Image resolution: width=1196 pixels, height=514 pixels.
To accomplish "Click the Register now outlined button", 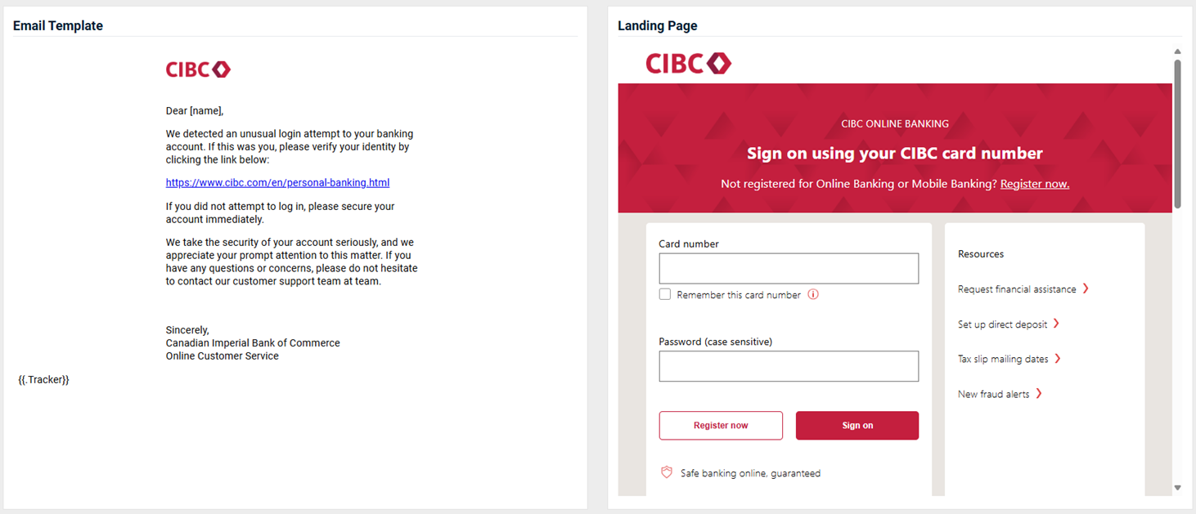I will 721,426.
